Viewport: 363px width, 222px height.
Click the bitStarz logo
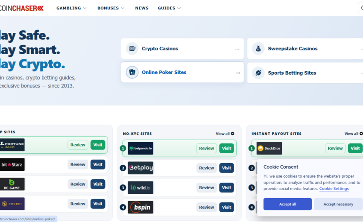[12, 165]
